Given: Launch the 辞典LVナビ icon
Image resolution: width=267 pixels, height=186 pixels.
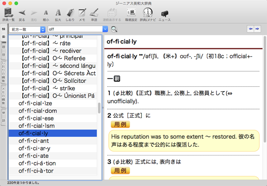Looking at the screenshot, I should [x=148, y=13].
